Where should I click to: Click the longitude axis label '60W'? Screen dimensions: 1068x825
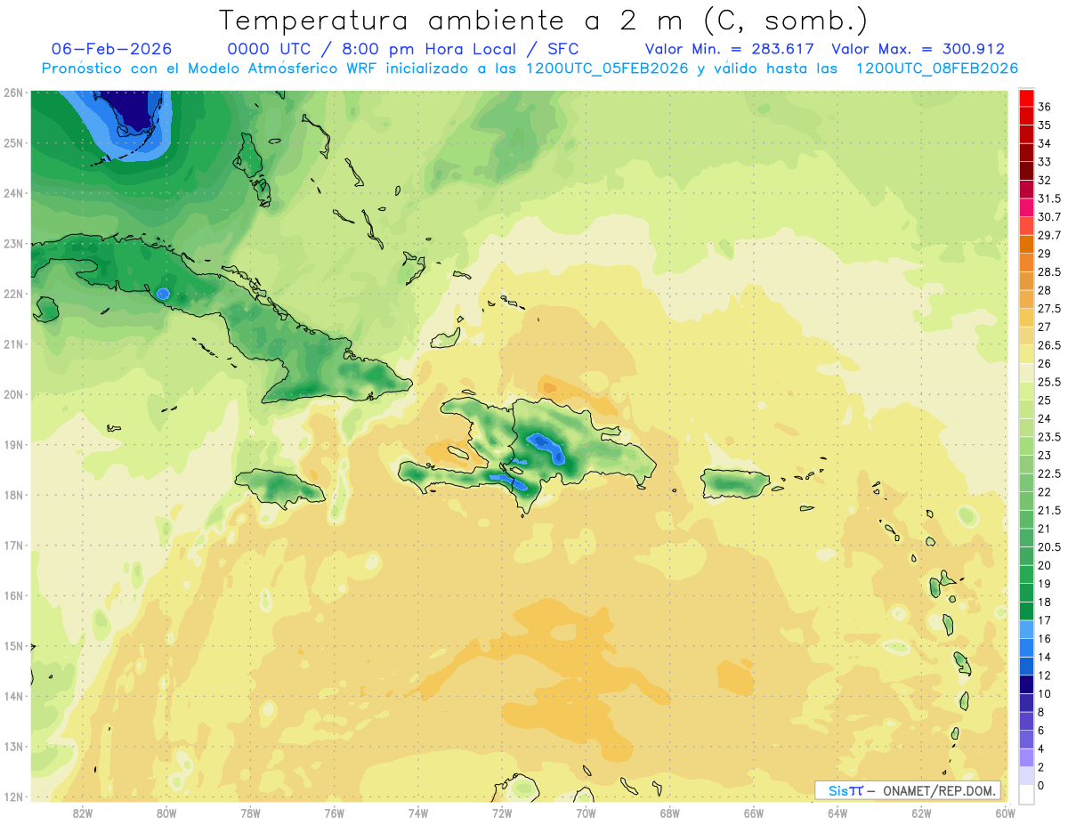(x=1005, y=813)
